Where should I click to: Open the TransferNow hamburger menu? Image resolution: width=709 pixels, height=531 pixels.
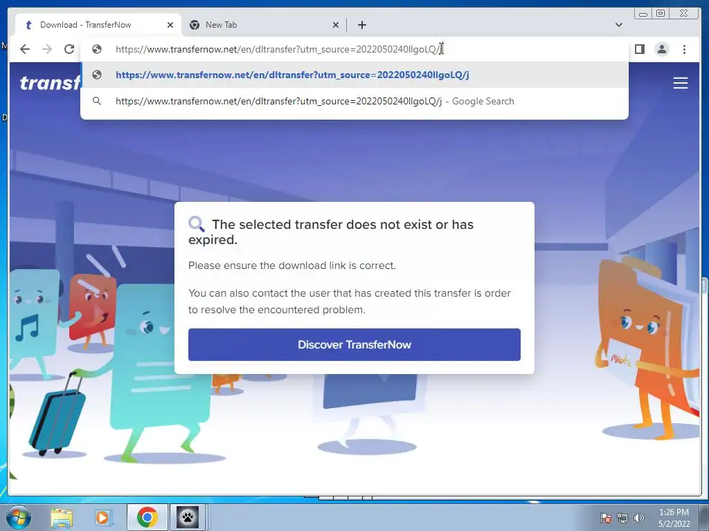pyautogui.click(x=680, y=83)
